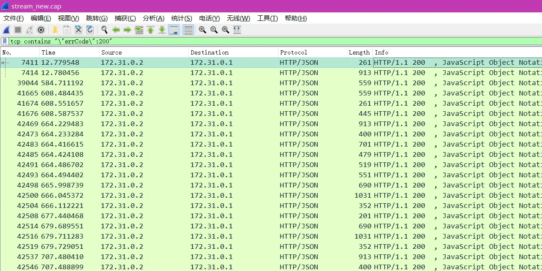Open the 统计(S) menu
Screen dimensions: 542x271
tap(182, 18)
